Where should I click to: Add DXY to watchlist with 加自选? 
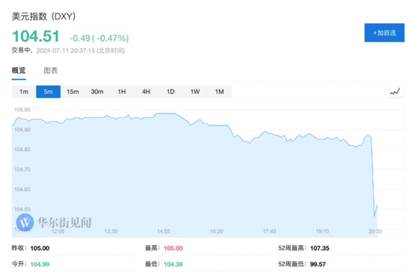(384, 33)
